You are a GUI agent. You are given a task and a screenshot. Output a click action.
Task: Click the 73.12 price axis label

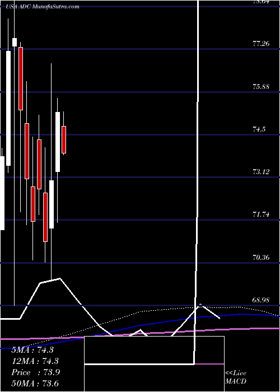pos(262,172)
